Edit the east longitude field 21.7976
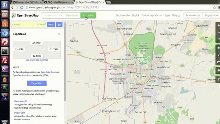This screenshot has width=220, height=124. 54,49
